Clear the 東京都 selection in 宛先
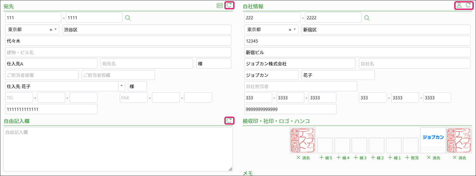The height and width of the screenshot is (176, 476). [51, 30]
